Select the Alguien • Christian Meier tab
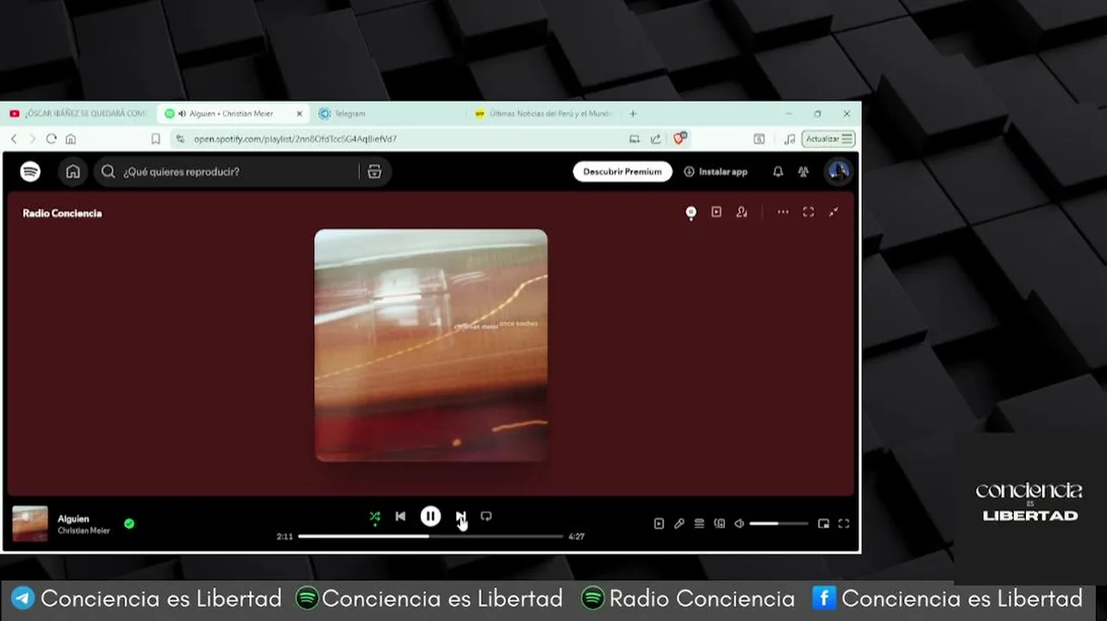Viewport: 1107px width, 621px height. (228, 114)
